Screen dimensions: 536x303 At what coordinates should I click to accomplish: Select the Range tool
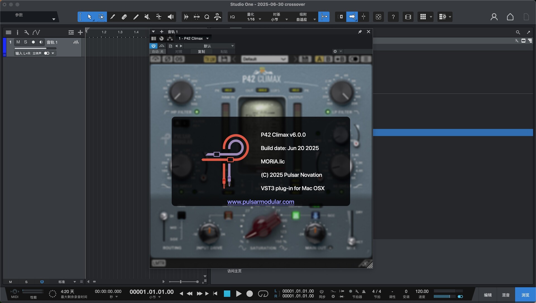tap(101, 17)
